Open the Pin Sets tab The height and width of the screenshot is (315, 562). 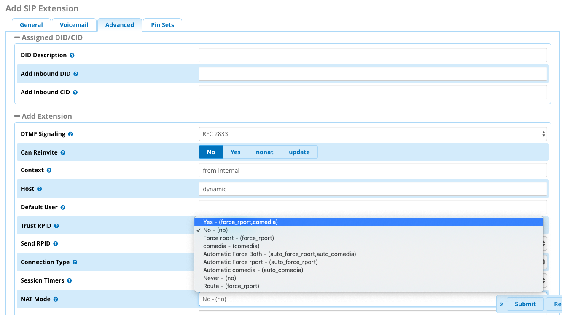162,25
